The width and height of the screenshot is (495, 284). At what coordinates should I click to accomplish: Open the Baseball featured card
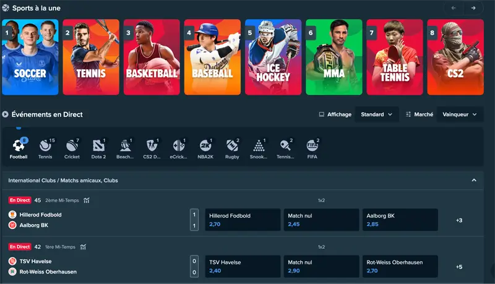[x=212, y=57]
